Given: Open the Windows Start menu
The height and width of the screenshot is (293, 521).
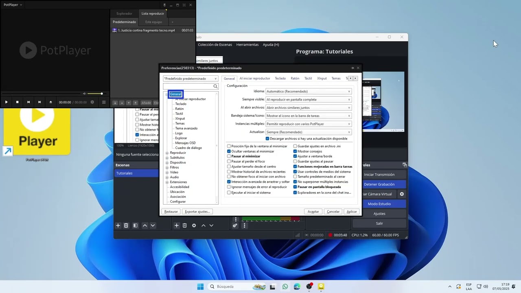Looking at the screenshot, I should [x=200, y=286].
